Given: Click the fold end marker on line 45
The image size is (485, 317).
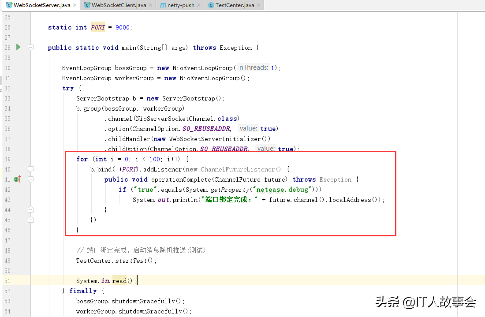Looking at the screenshot, I should tap(31, 220).
